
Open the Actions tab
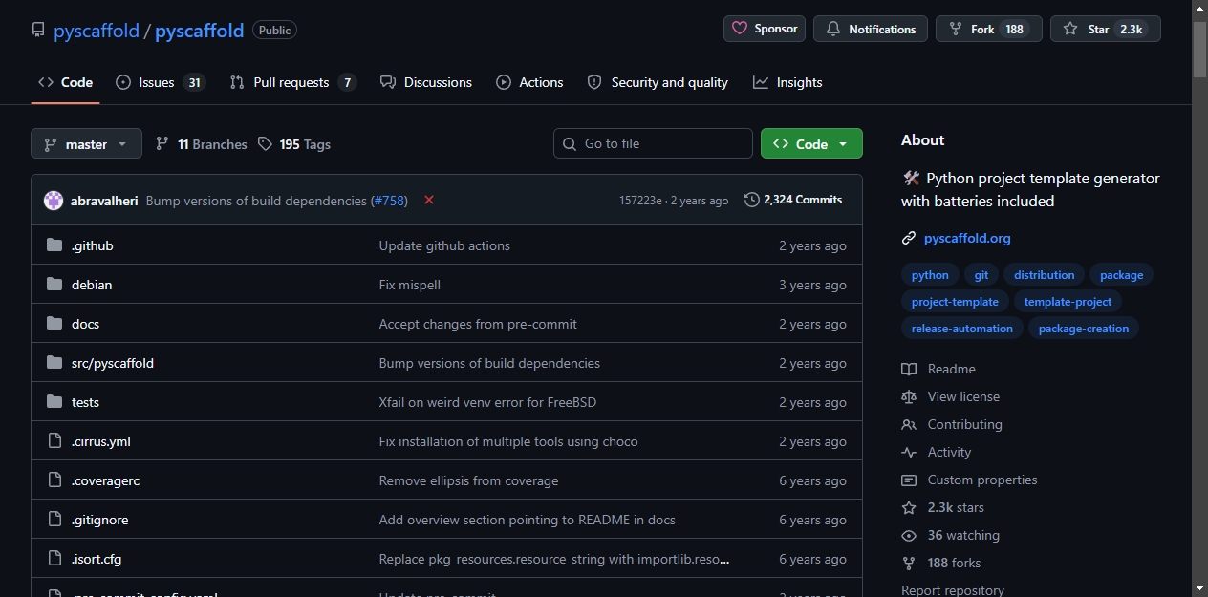tap(529, 82)
